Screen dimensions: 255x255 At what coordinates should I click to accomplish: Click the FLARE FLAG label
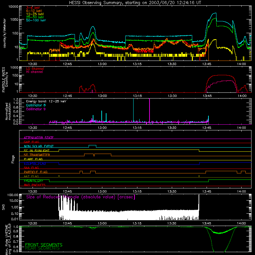click(33, 159)
